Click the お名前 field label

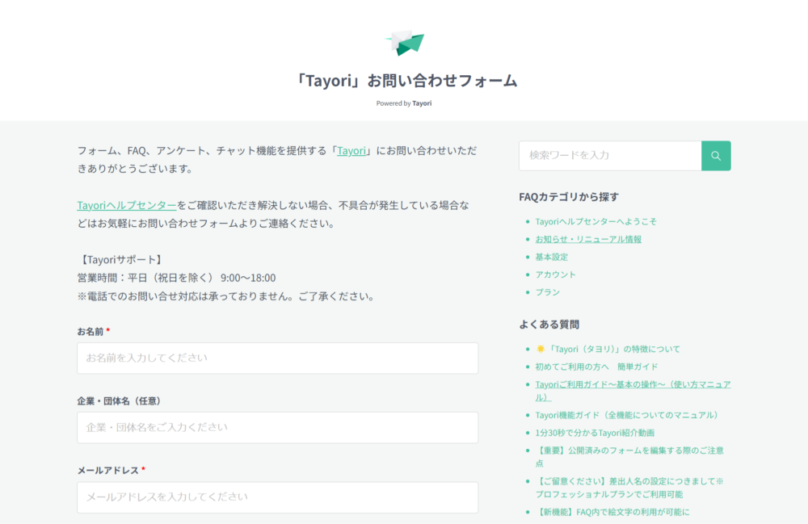coord(90,332)
